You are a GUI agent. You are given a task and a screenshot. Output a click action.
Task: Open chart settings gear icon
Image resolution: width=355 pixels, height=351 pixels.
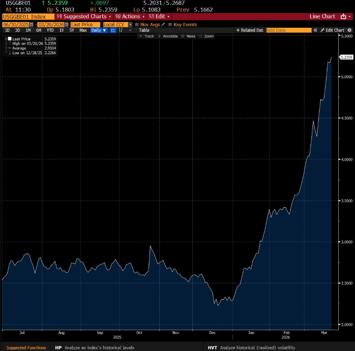pyautogui.click(x=349, y=30)
